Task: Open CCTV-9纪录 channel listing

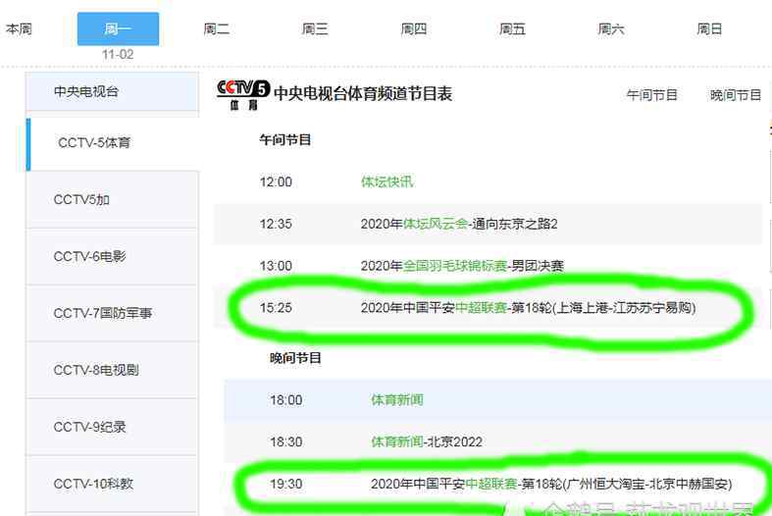Action: tap(113, 427)
